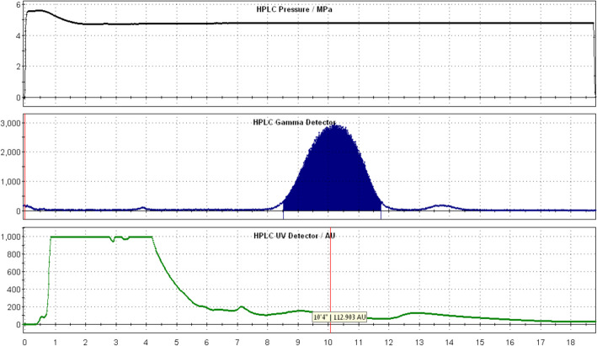Click the gamma peak integration end marker
The height and width of the screenshot is (346, 597).
[381, 209]
